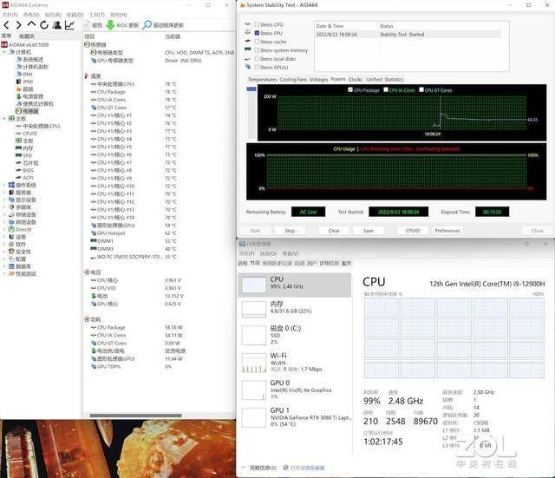The height and width of the screenshot is (478, 555).
Task: Click the horizontal scrollbar in sensor panel
Action: click(x=135, y=416)
